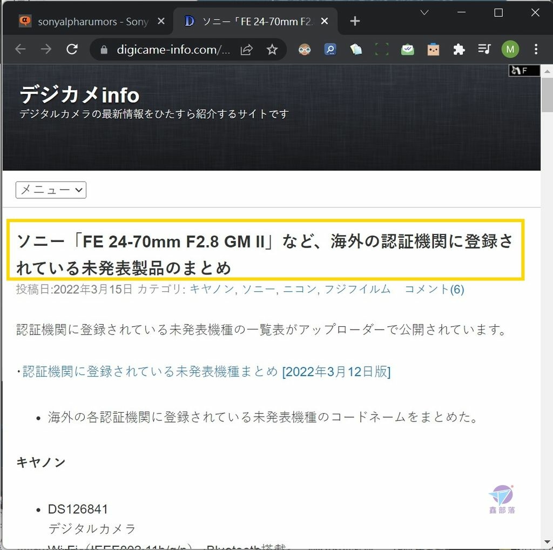553x550 pixels.
Task: Open 認証機関に登録されている未発表機種まとめ link
Action: [206, 372]
